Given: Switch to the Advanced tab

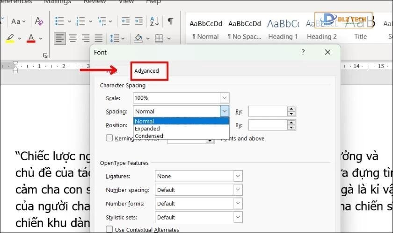Looking at the screenshot, I should 147,71.
